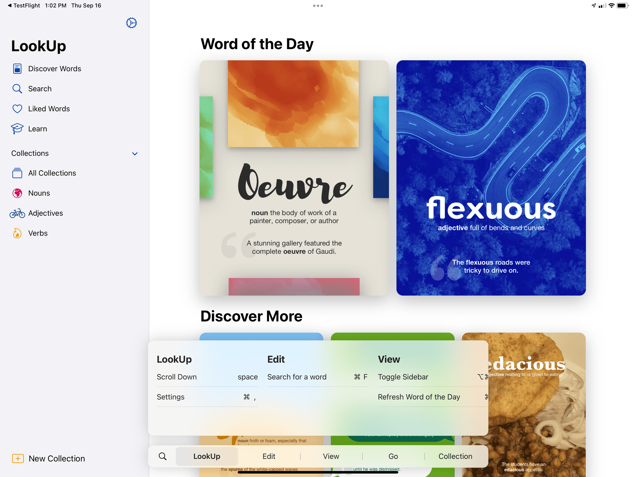Viewport: 636px width, 477px height.
Task: Click the Adjectives bicycle icon
Action: coord(17,213)
